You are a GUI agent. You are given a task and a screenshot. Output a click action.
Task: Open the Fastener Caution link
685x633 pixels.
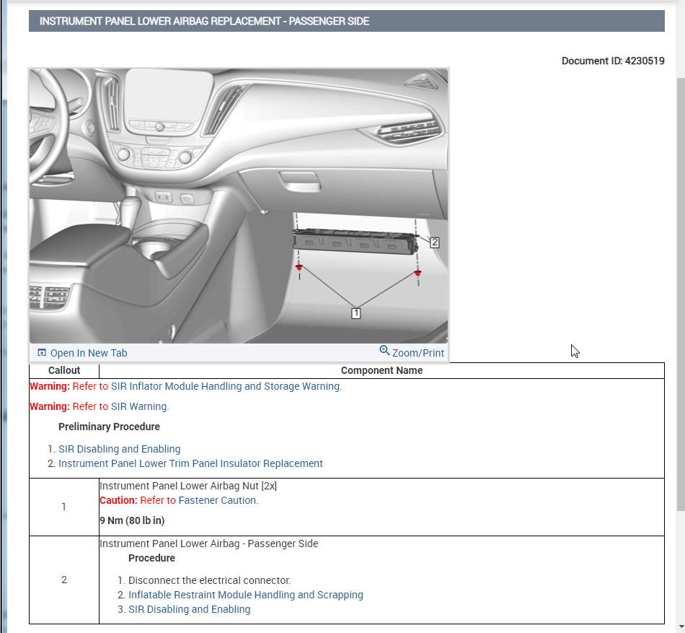(x=218, y=500)
